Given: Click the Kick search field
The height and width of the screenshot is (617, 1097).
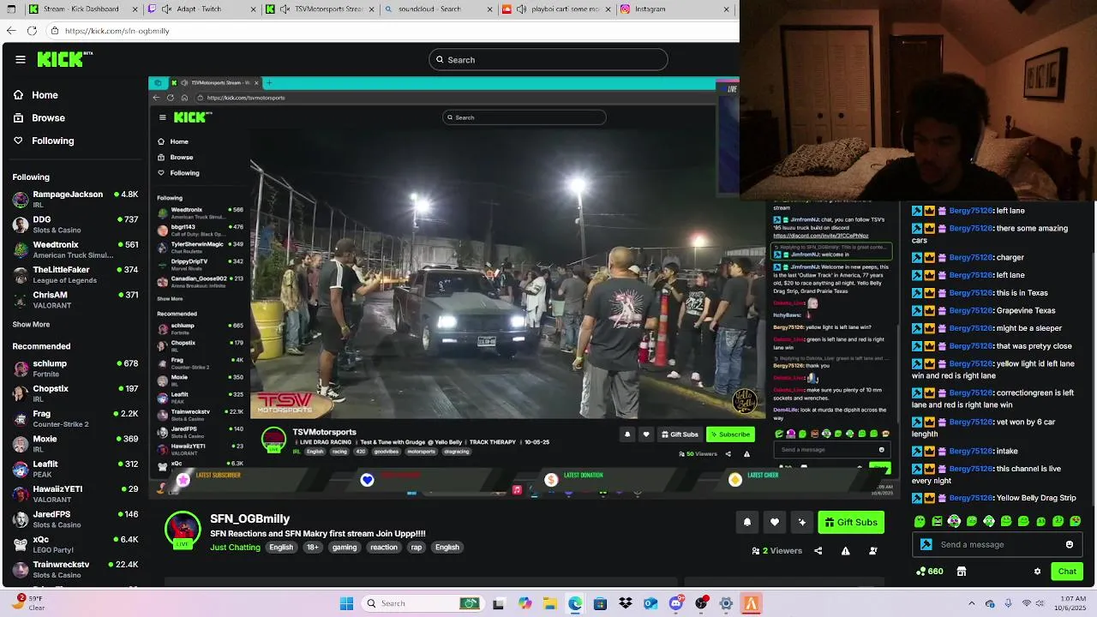Looking at the screenshot, I should coord(548,59).
